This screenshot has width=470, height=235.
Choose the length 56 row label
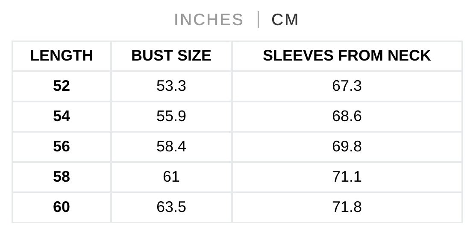tap(62, 147)
